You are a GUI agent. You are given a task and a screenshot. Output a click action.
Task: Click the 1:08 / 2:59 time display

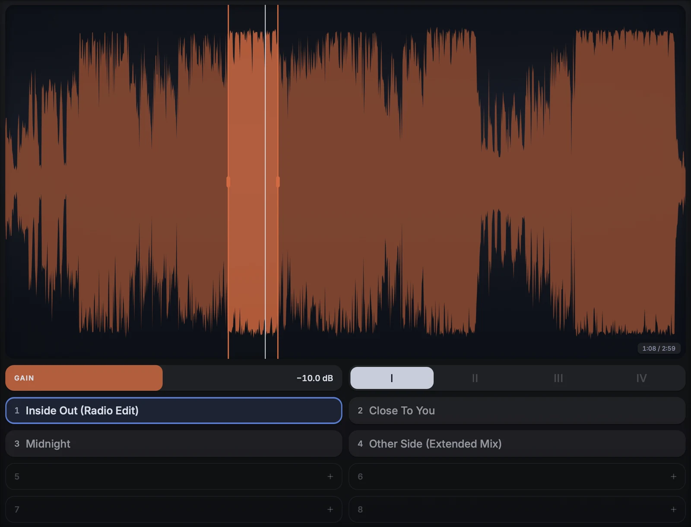[x=659, y=348]
